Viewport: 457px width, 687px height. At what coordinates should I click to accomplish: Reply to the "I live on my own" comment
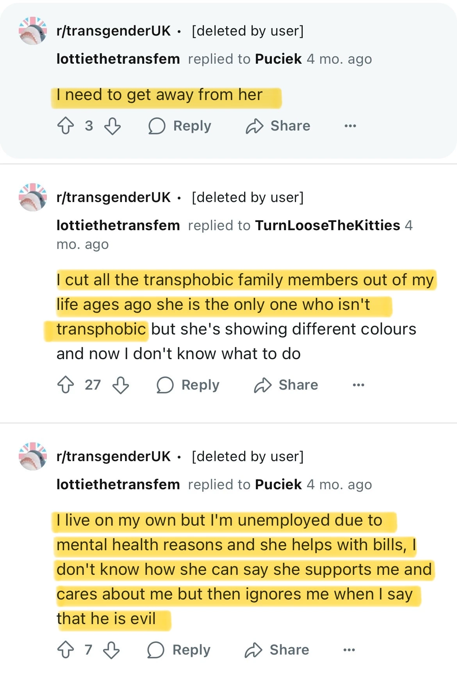(x=179, y=650)
